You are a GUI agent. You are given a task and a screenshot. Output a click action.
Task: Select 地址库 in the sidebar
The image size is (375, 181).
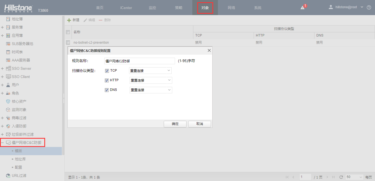click(20, 159)
